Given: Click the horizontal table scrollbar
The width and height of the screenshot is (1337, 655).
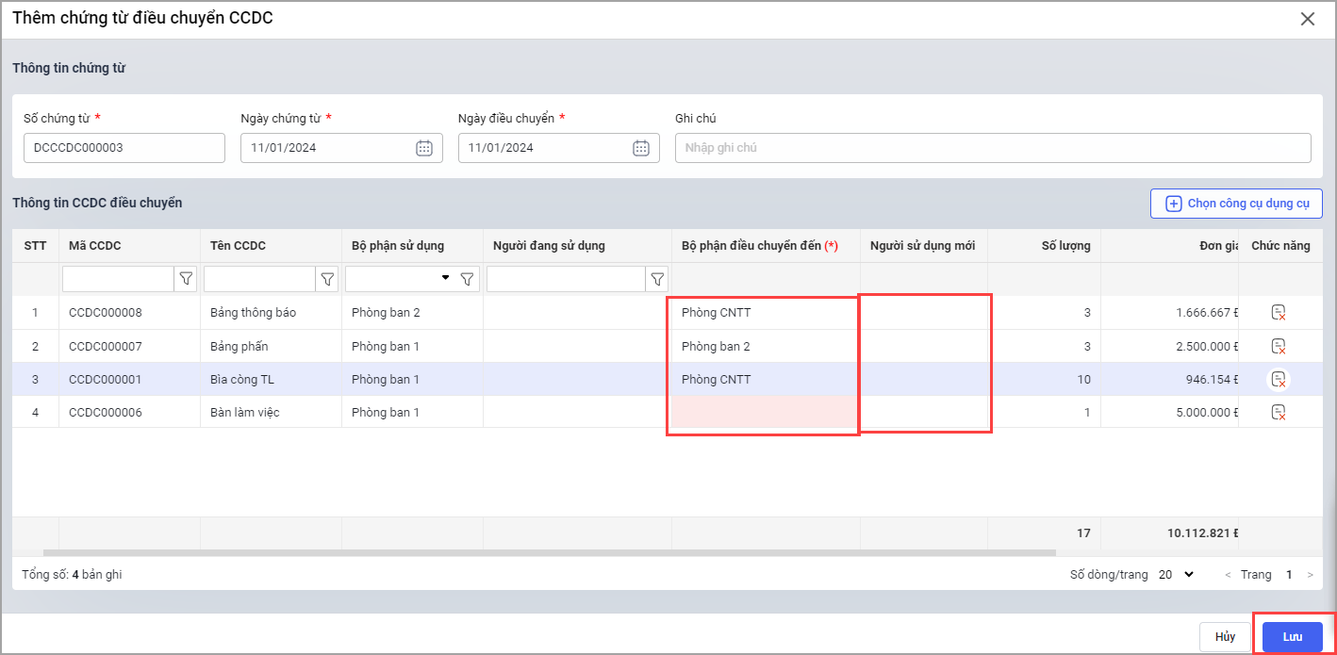Looking at the screenshot, I should point(549,553).
